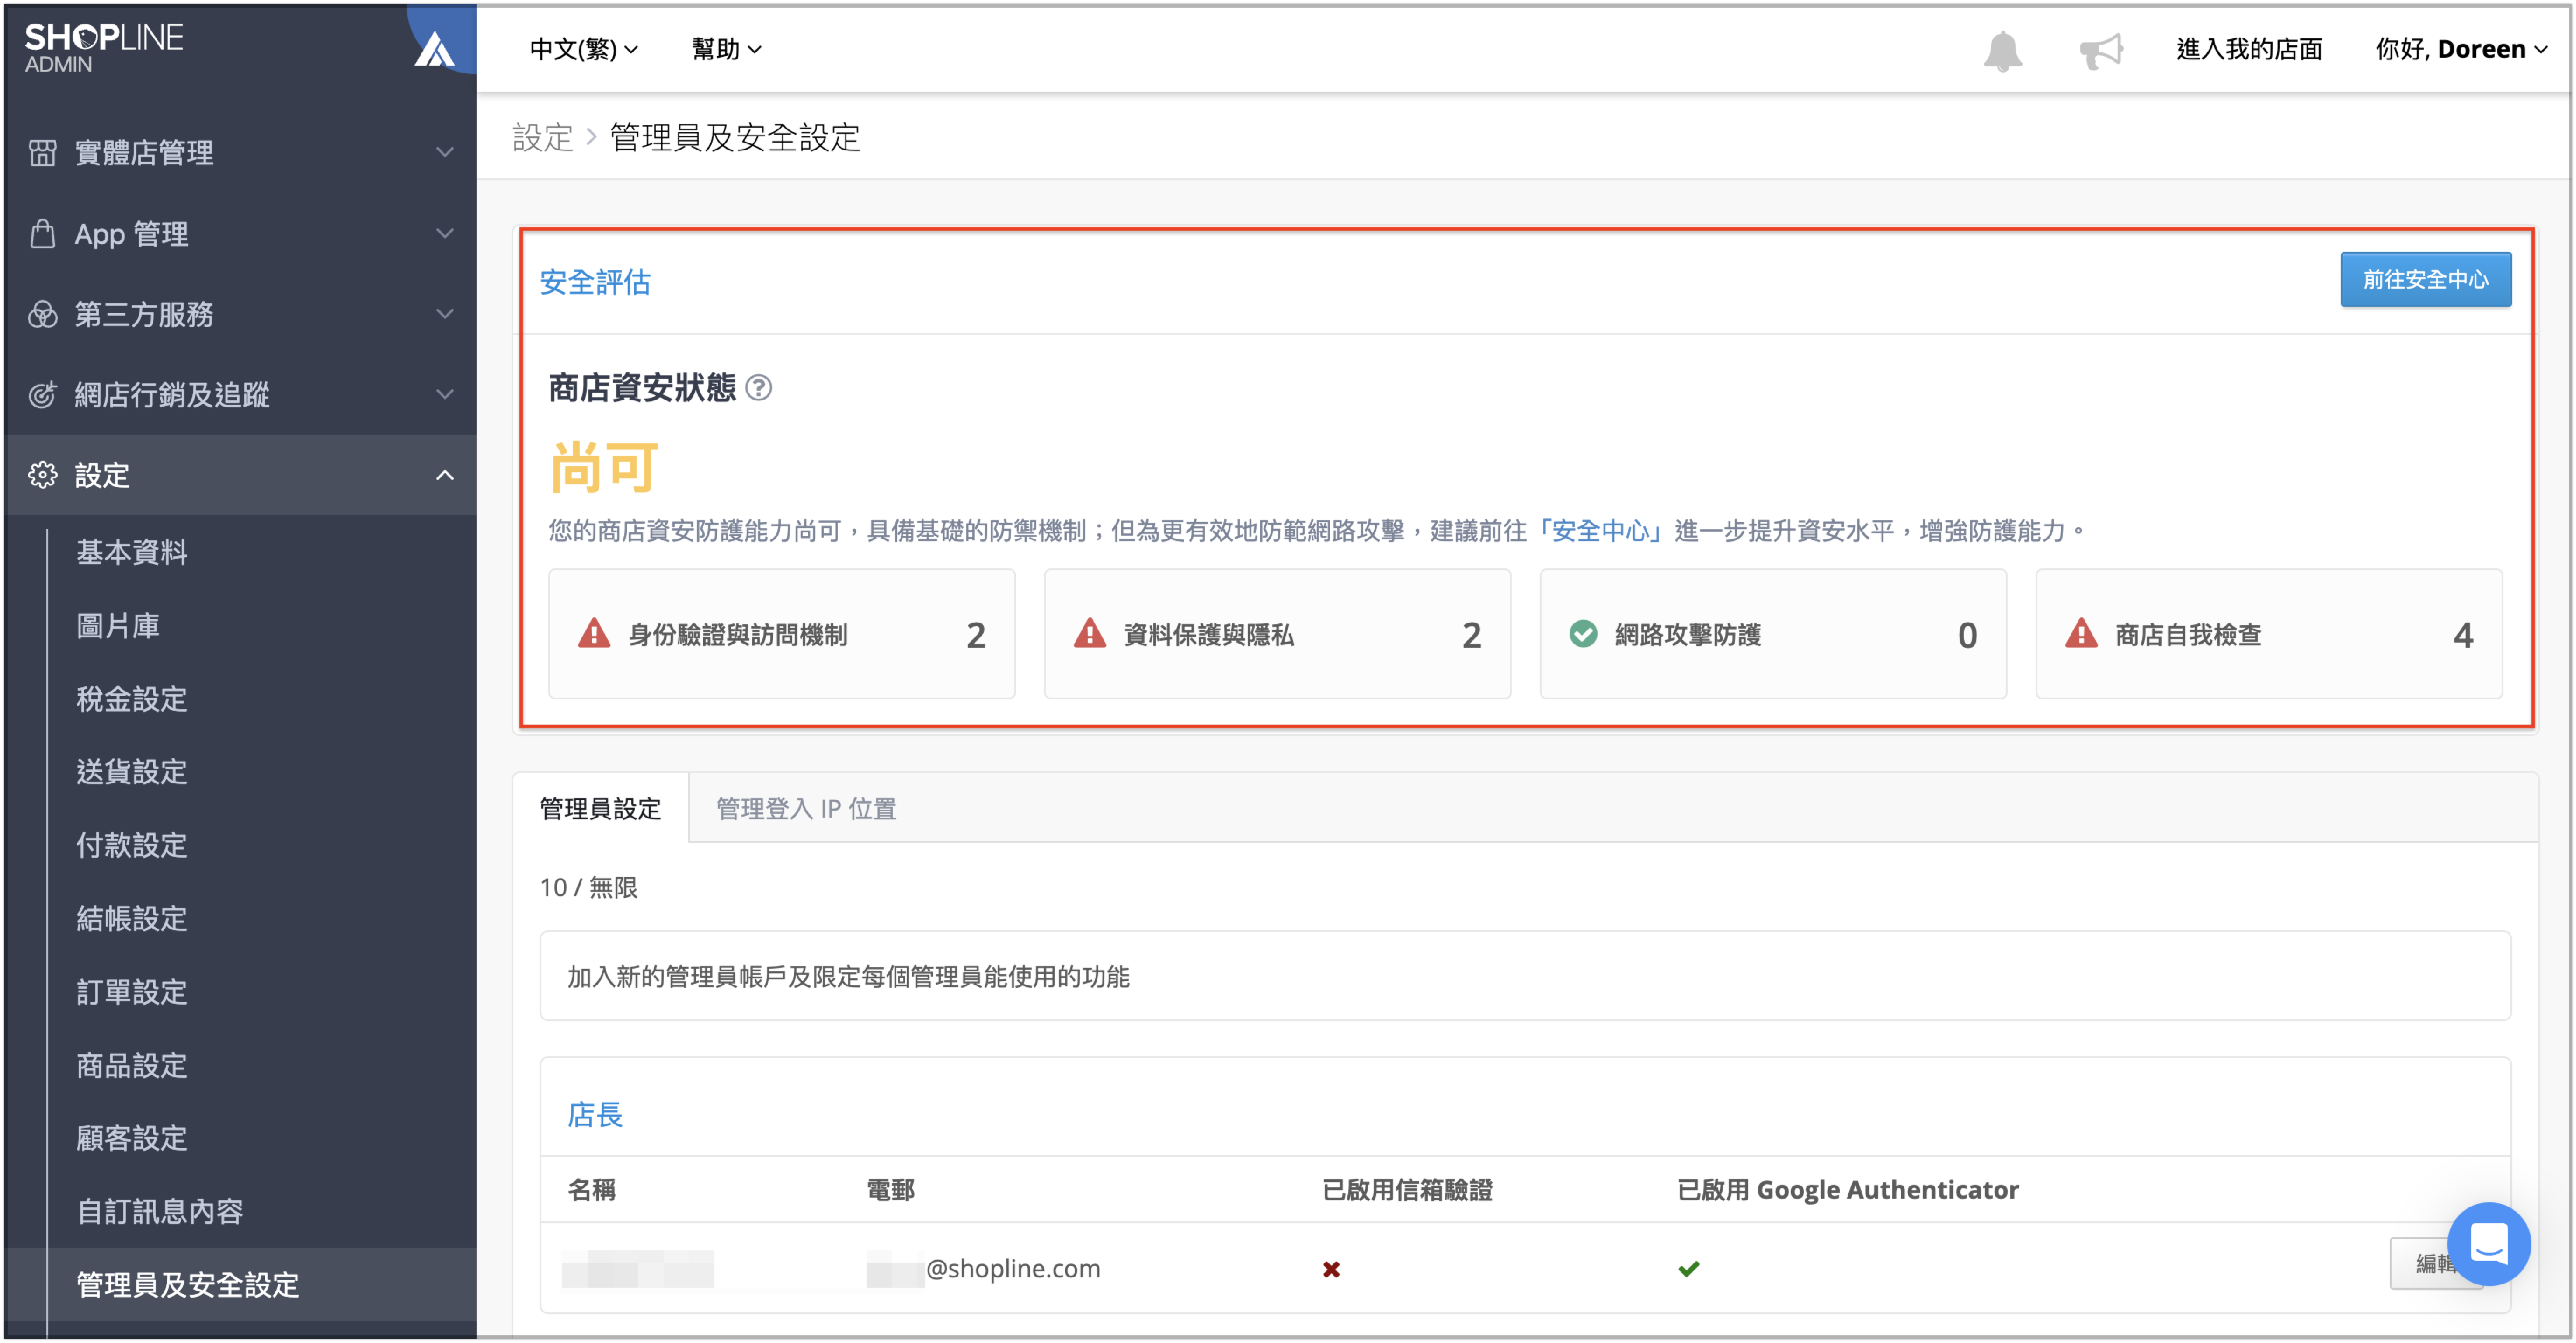Switch to the 管理登入 IP 位置 tab
The width and height of the screenshot is (2576, 1343).
point(806,808)
